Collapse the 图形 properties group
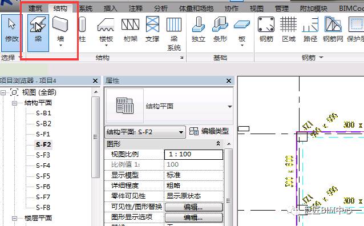 point(218,143)
